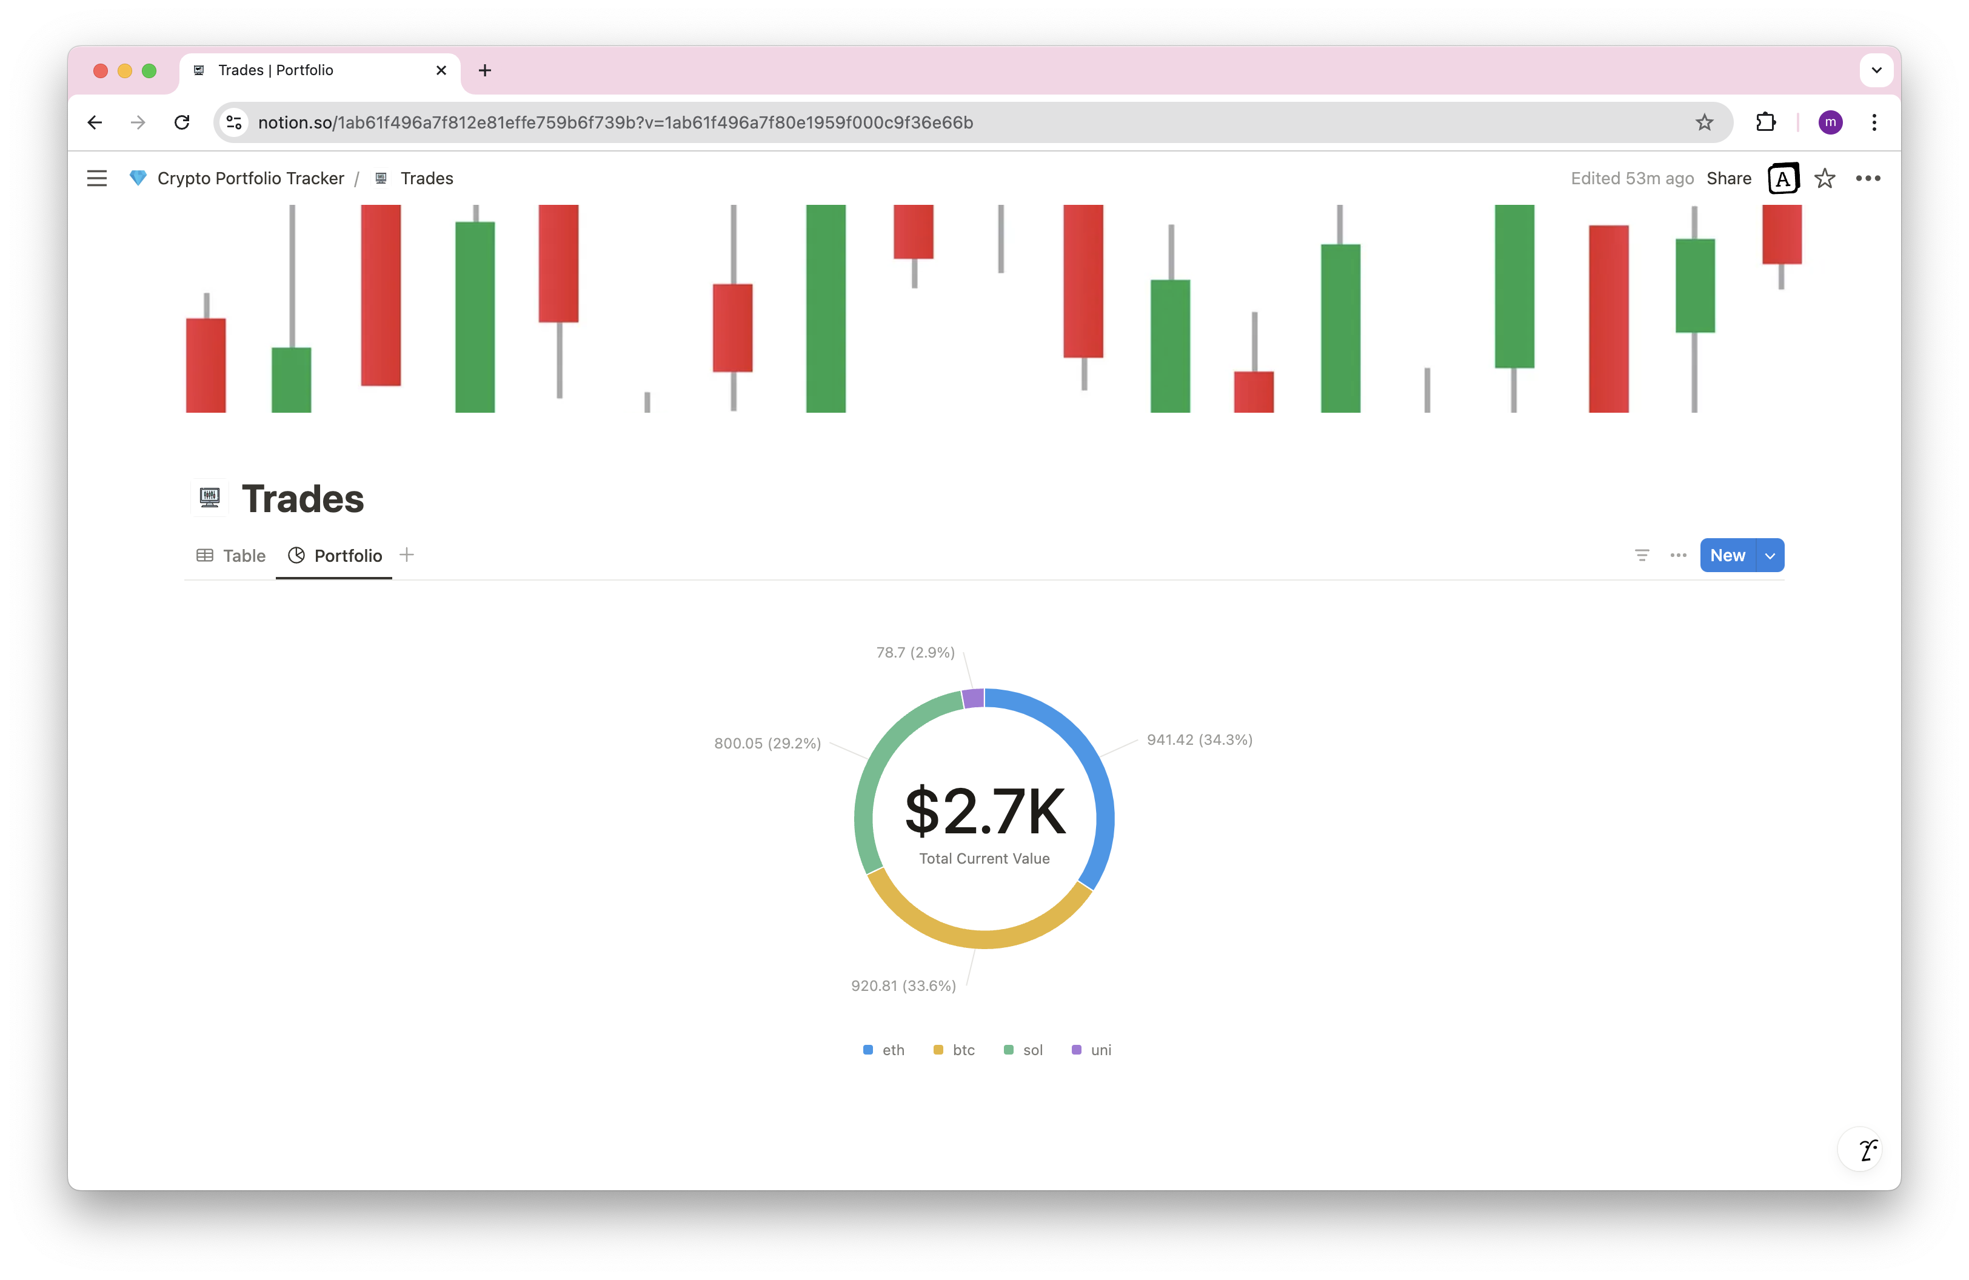The width and height of the screenshot is (1969, 1280).
Task: Click the uni legend entry
Action: 1091,1050
